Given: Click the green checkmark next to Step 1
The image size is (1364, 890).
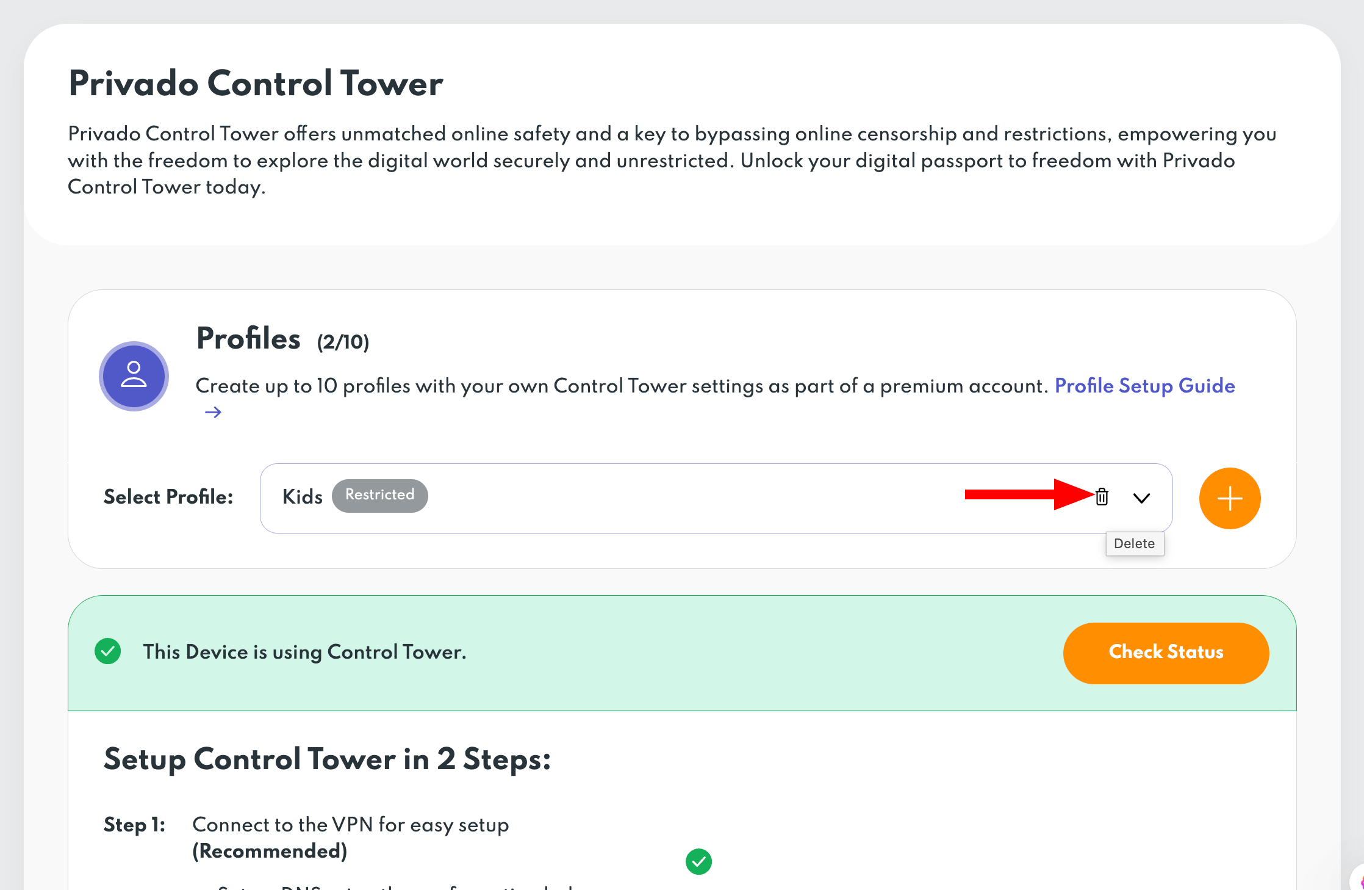Looking at the screenshot, I should [x=698, y=861].
